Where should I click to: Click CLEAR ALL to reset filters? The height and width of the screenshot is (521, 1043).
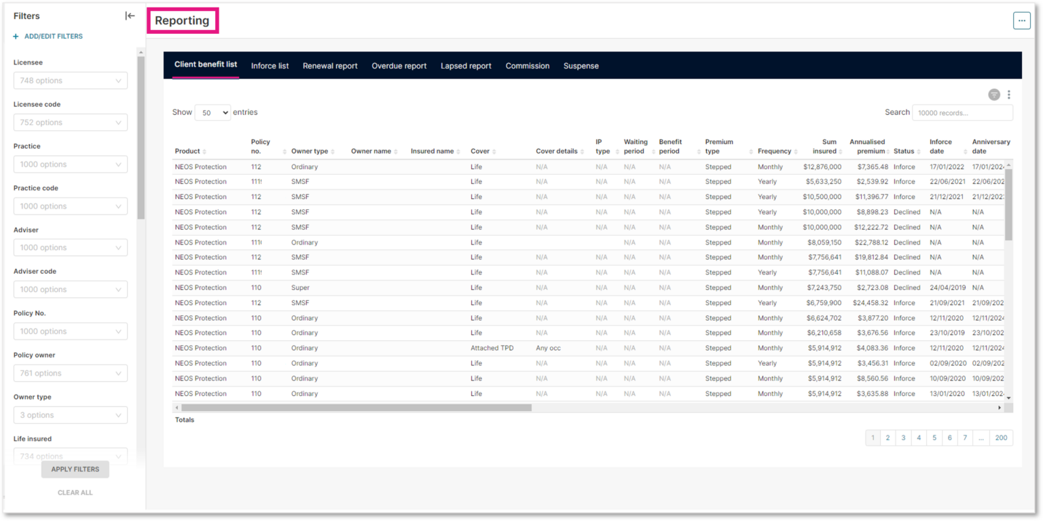pos(75,492)
